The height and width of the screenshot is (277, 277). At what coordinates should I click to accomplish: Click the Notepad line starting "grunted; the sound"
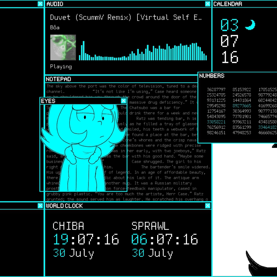click(127, 199)
